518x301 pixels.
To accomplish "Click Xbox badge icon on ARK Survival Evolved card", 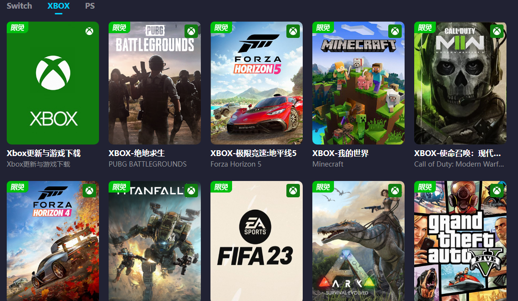I will click(395, 191).
